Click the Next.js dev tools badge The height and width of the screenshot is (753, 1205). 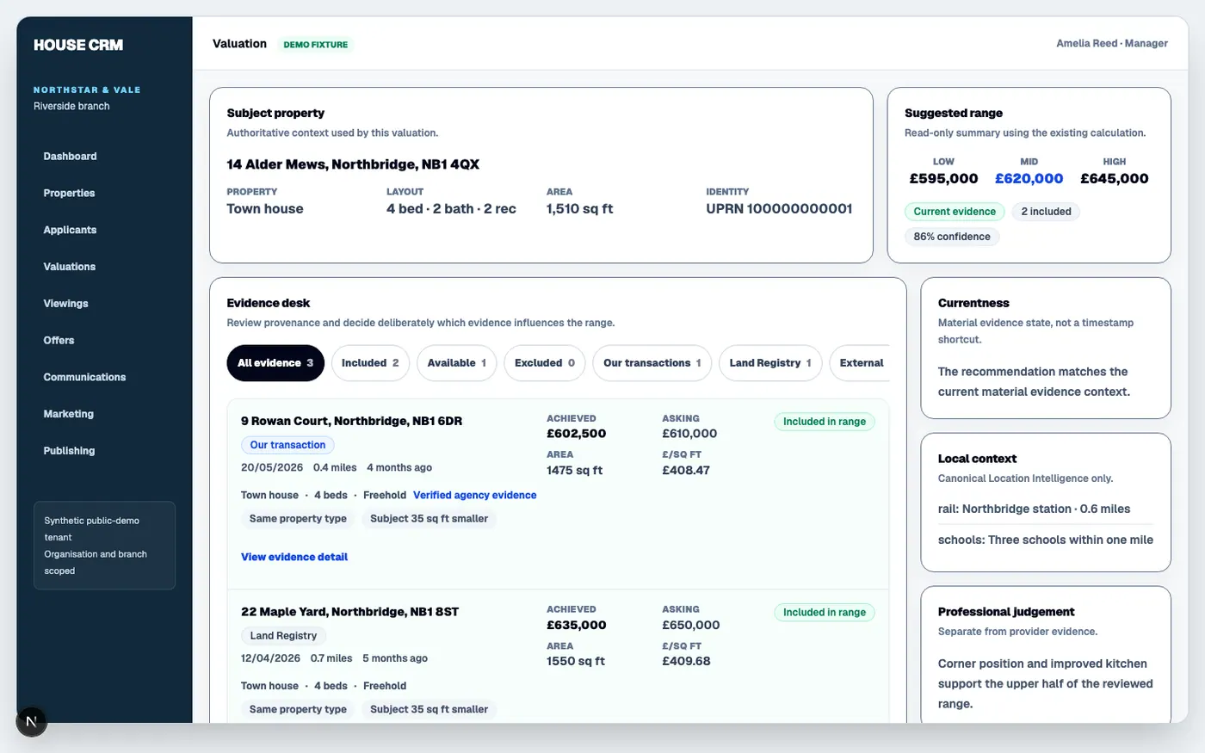(31, 721)
